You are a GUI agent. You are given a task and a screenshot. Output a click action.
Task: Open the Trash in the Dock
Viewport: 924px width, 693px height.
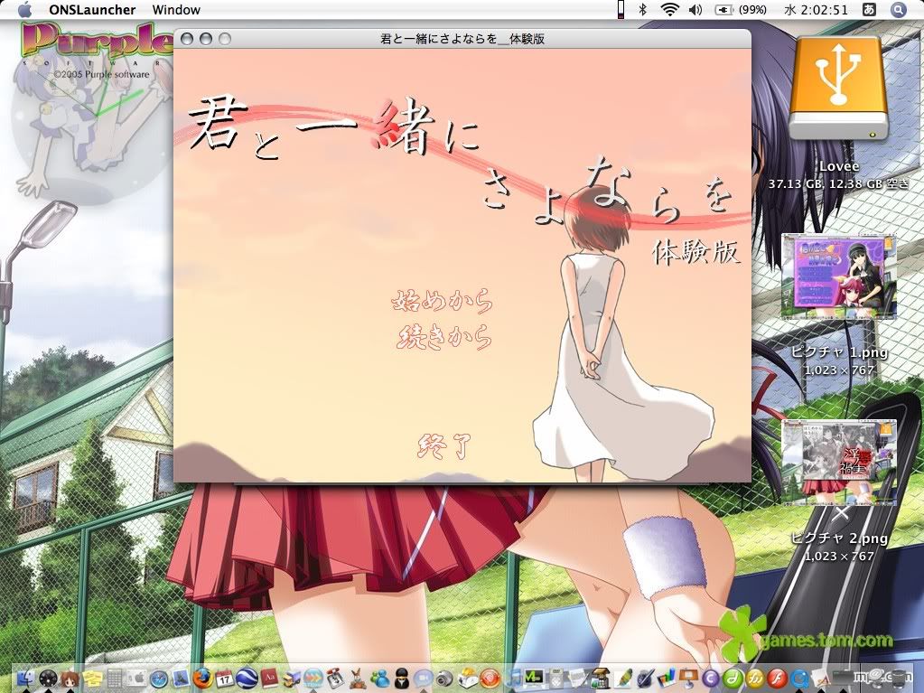pyautogui.click(x=901, y=679)
